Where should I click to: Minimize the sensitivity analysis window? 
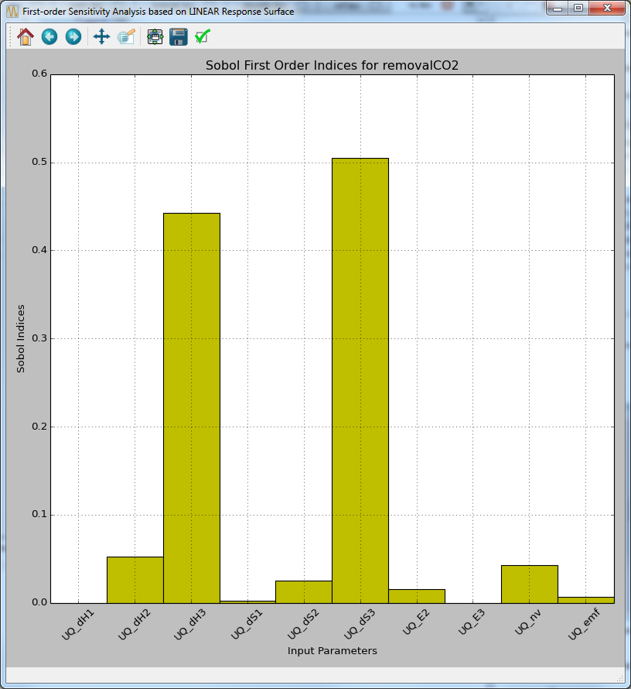pyautogui.click(x=556, y=8)
